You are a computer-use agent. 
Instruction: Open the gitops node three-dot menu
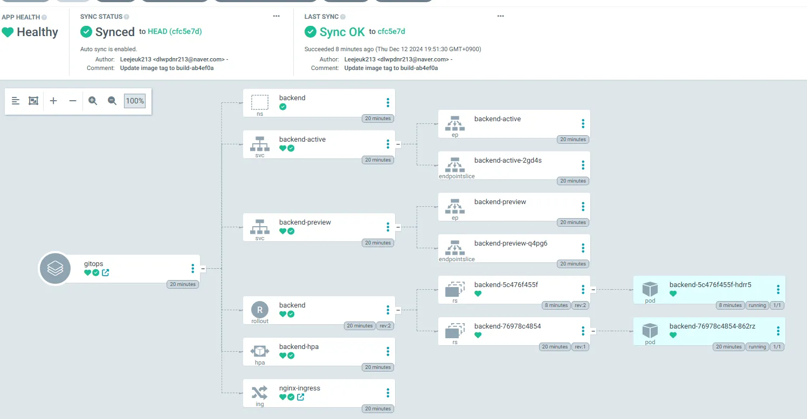coord(192,268)
